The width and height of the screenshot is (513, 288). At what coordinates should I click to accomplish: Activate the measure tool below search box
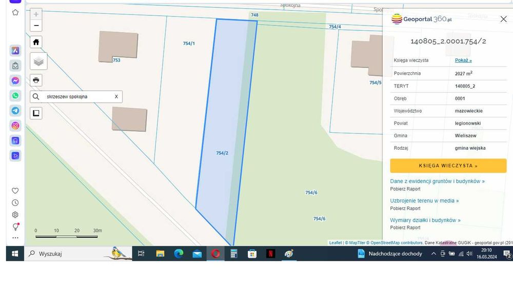click(x=36, y=113)
